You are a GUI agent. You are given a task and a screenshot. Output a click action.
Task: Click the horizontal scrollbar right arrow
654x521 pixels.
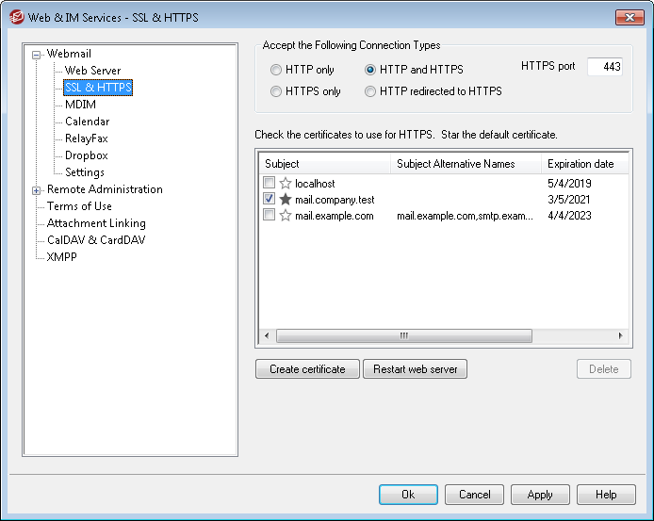619,335
